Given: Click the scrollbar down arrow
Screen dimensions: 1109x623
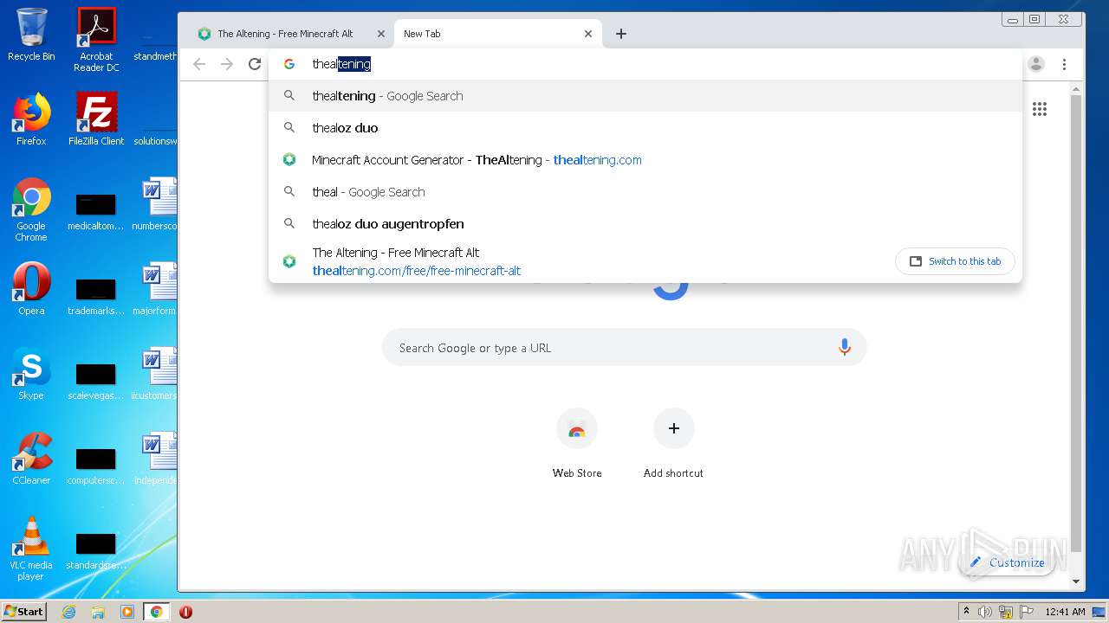Looking at the screenshot, I should (1076, 582).
